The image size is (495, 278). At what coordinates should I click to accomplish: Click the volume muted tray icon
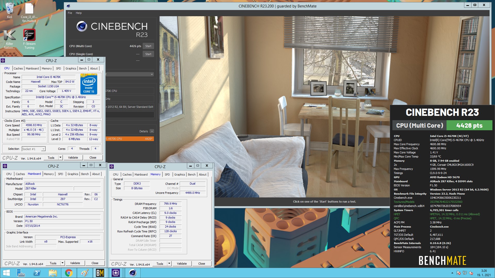[471, 273]
